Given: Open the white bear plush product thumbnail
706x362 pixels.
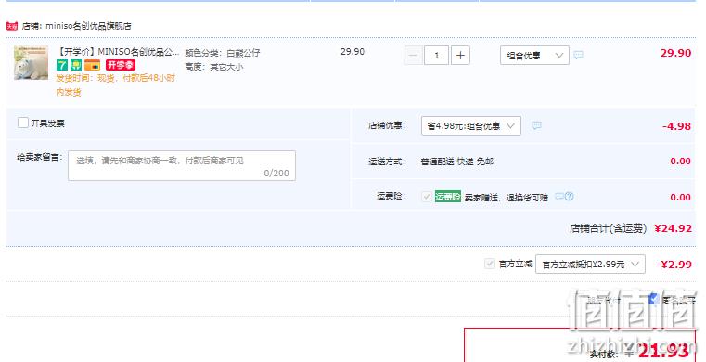Looking at the screenshot, I should coord(31,63).
